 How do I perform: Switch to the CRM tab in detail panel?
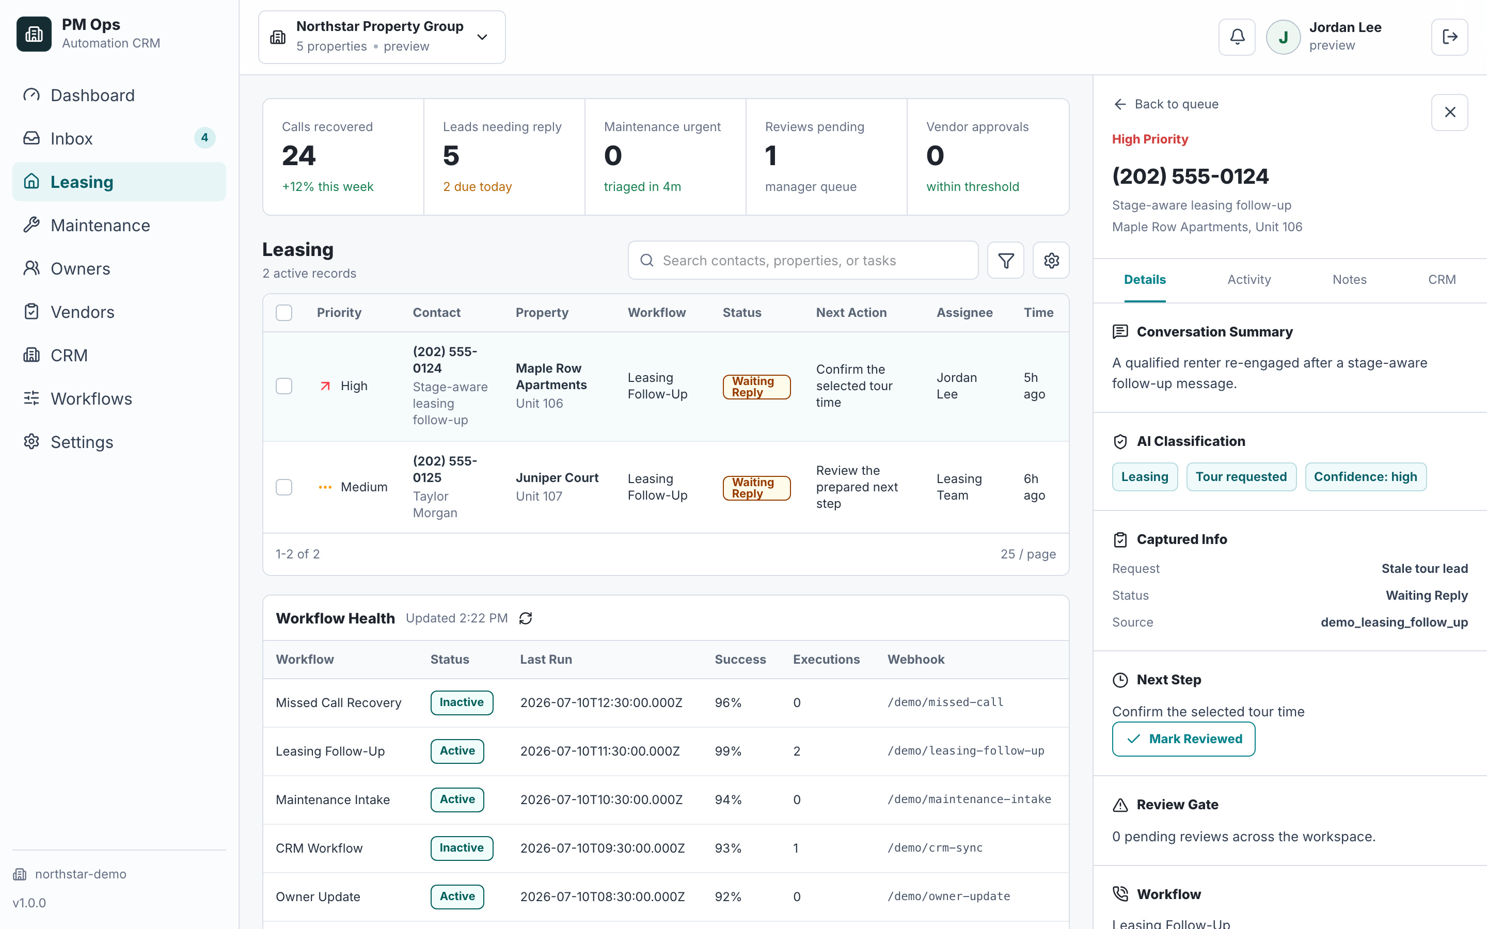(1442, 280)
